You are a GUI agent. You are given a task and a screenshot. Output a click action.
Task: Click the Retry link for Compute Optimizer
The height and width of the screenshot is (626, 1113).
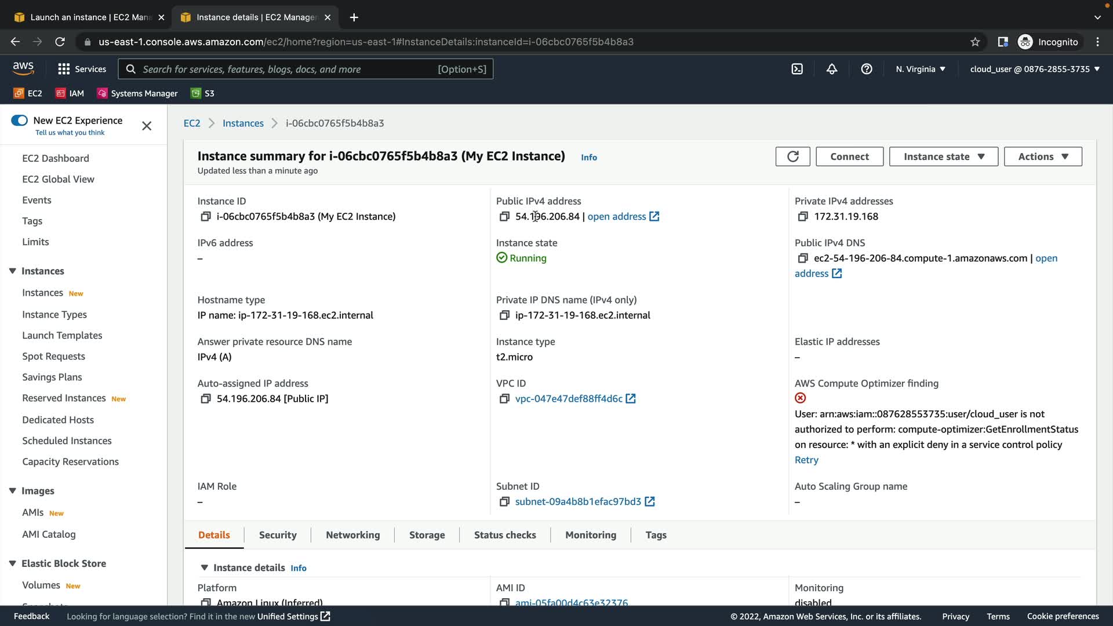click(806, 460)
